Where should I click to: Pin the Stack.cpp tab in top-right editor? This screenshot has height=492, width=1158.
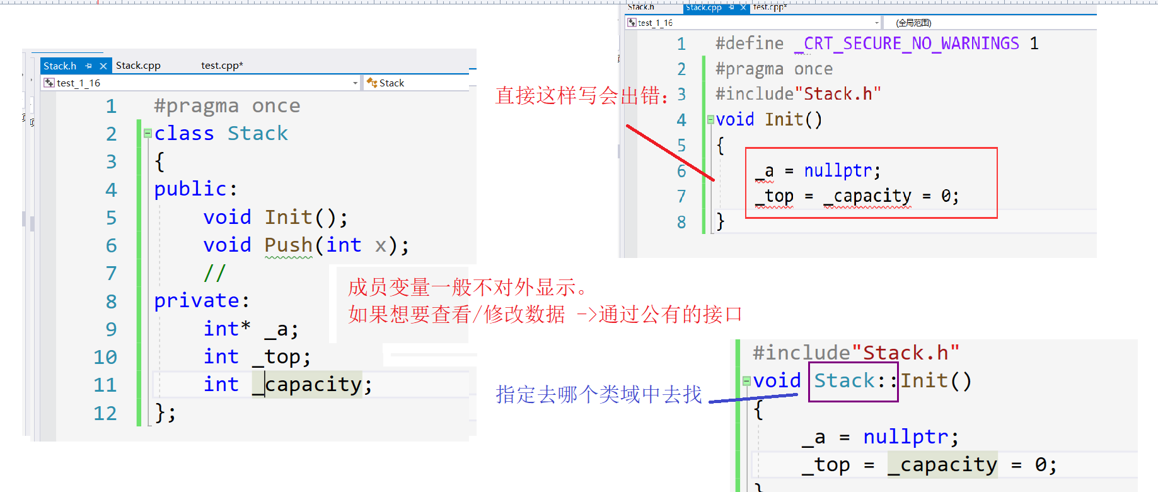[731, 8]
